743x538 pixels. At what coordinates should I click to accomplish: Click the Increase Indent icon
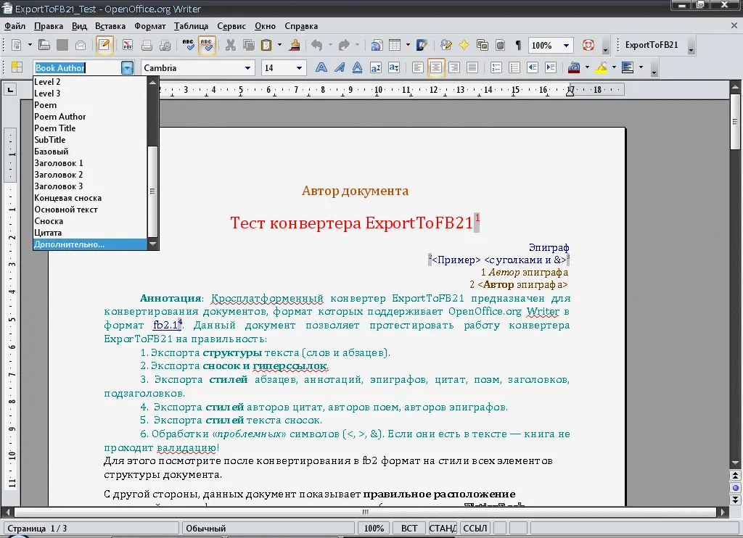[x=551, y=67]
